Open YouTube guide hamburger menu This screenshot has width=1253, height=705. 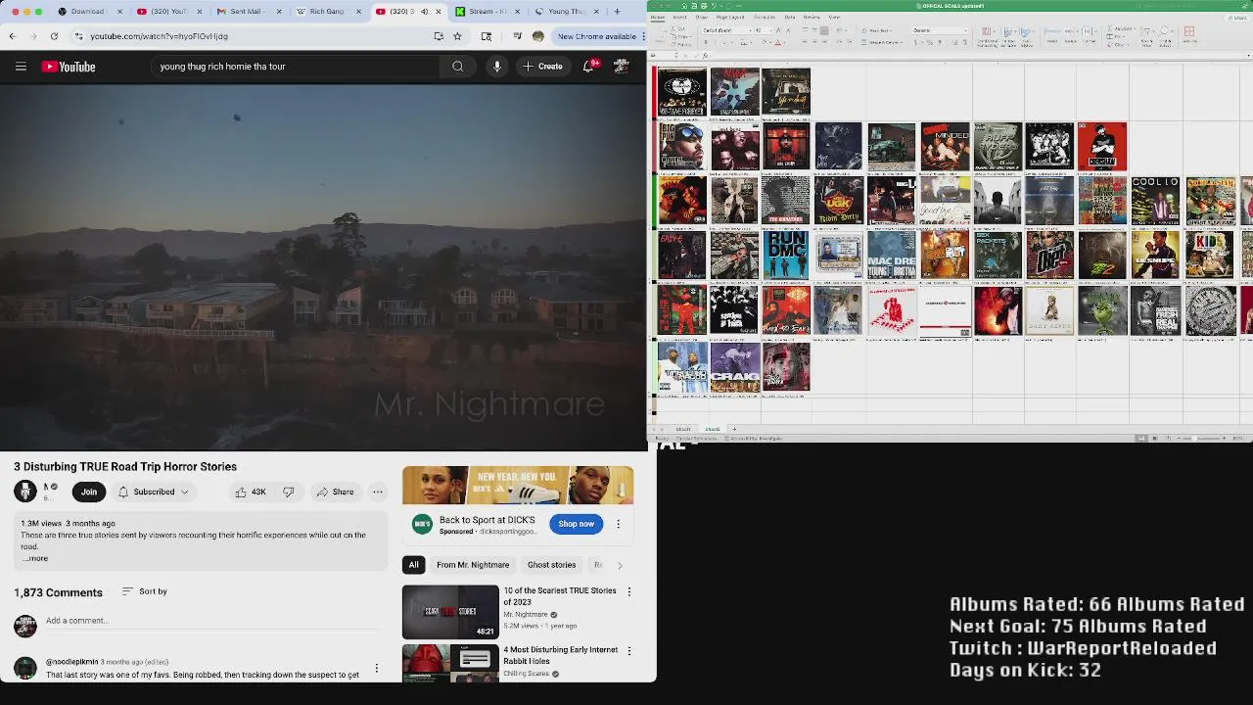point(21,67)
